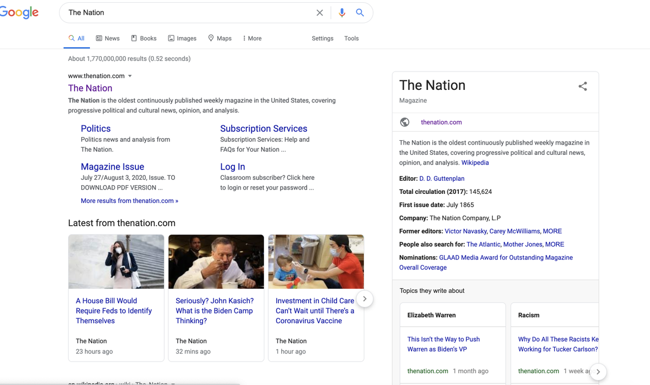Image resolution: width=650 pixels, height=385 pixels.
Task: Open search Settings
Action: (322, 38)
